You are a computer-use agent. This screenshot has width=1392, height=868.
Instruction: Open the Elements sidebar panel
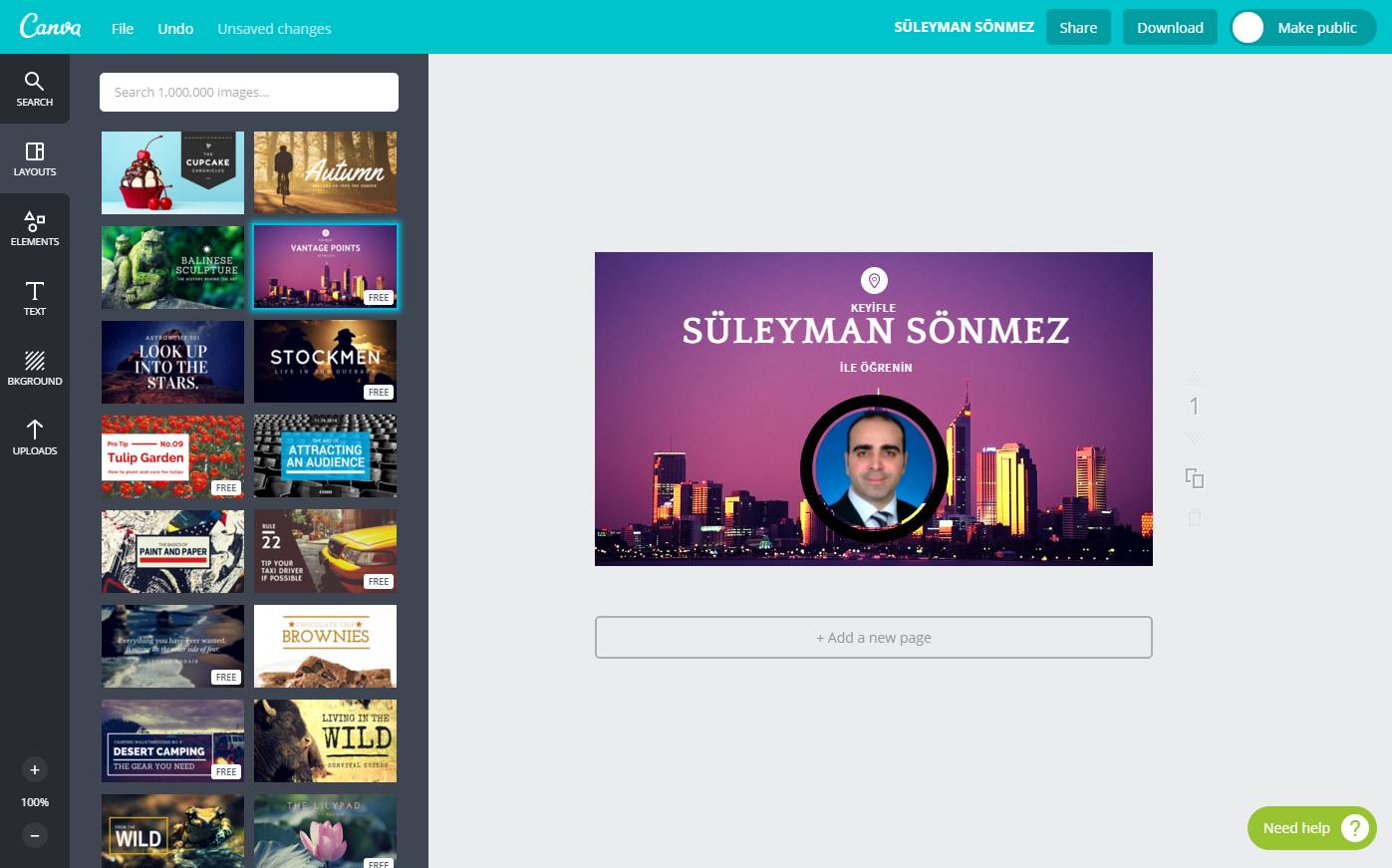[x=34, y=228]
